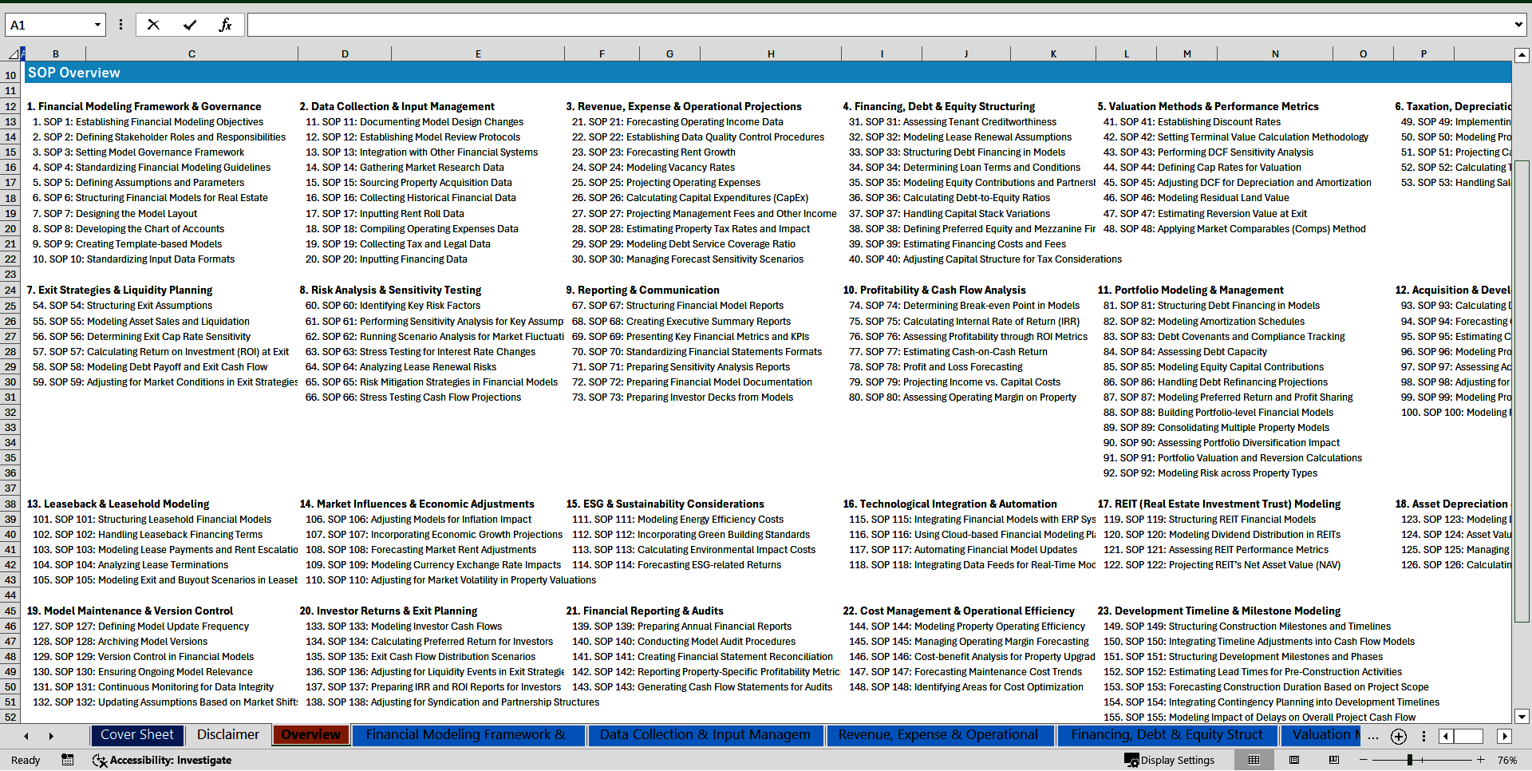Image resolution: width=1532 pixels, height=771 pixels.
Task: Click the Display Settings icon in status bar
Action: pos(1132,760)
